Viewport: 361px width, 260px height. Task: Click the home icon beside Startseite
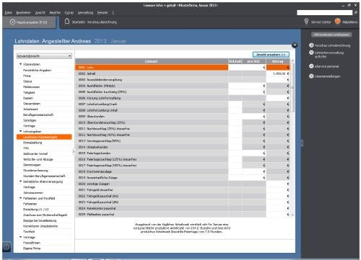(67, 22)
